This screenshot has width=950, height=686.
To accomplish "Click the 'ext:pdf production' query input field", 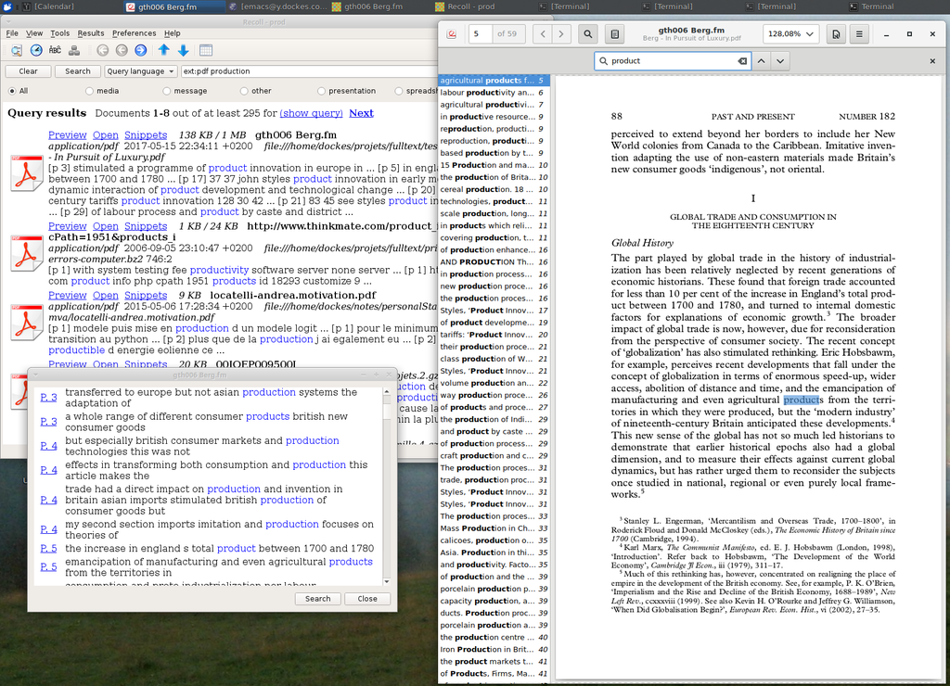I will (x=309, y=71).
